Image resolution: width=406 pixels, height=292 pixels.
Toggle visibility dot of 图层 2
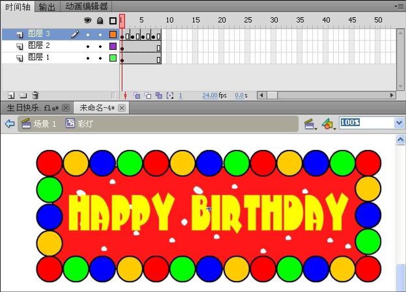[88, 47]
